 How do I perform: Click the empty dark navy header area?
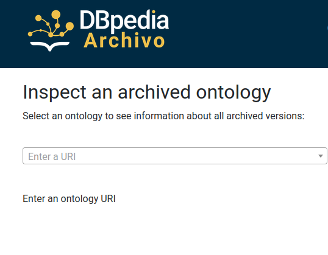click(x=241, y=33)
